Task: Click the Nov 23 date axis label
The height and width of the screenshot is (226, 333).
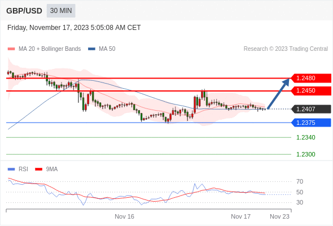Action: pyautogui.click(x=279, y=216)
